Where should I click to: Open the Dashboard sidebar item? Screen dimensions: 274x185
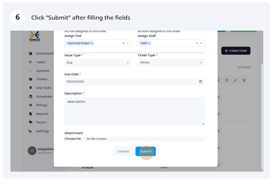(41, 53)
